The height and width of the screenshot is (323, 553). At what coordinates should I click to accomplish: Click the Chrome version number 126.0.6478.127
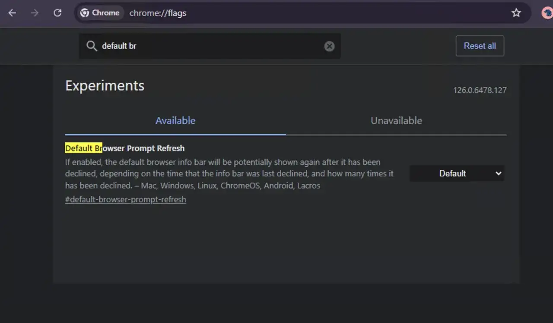point(480,90)
